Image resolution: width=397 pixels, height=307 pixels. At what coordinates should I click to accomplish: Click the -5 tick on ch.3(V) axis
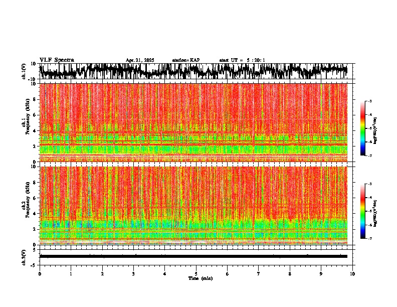coord(34,265)
